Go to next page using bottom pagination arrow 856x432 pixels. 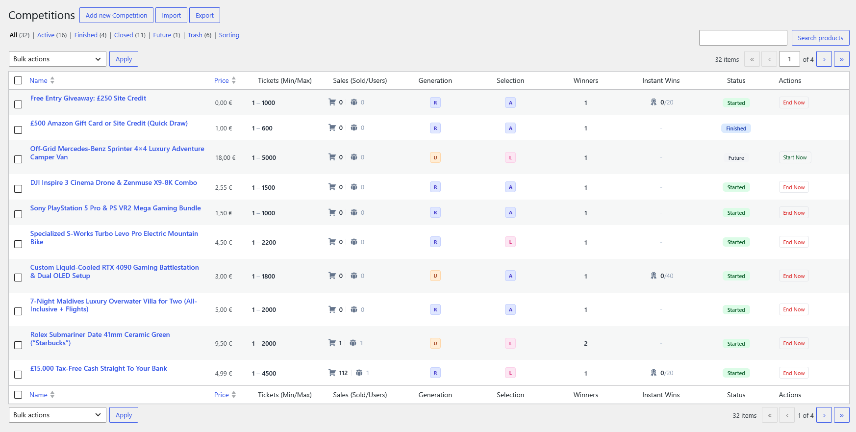point(824,415)
